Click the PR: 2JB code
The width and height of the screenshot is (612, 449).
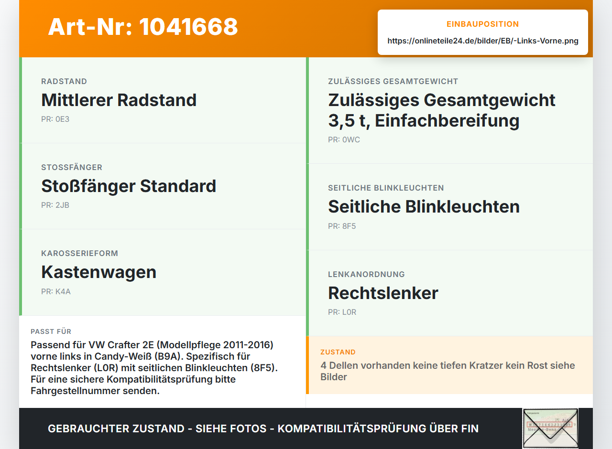point(55,205)
